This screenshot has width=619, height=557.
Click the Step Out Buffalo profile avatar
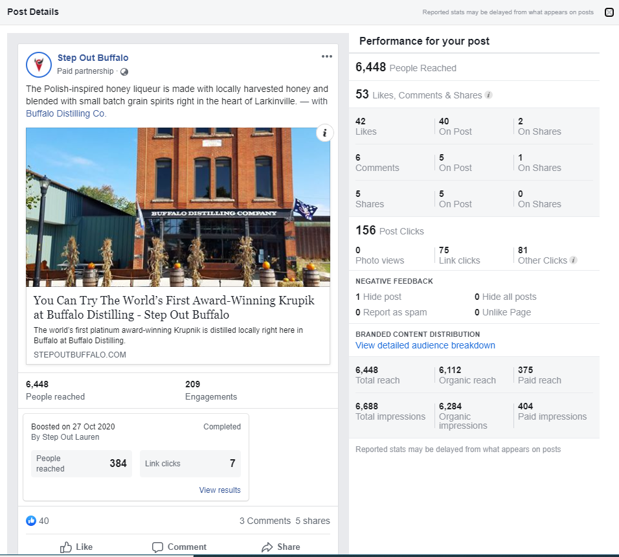(39, 65)
